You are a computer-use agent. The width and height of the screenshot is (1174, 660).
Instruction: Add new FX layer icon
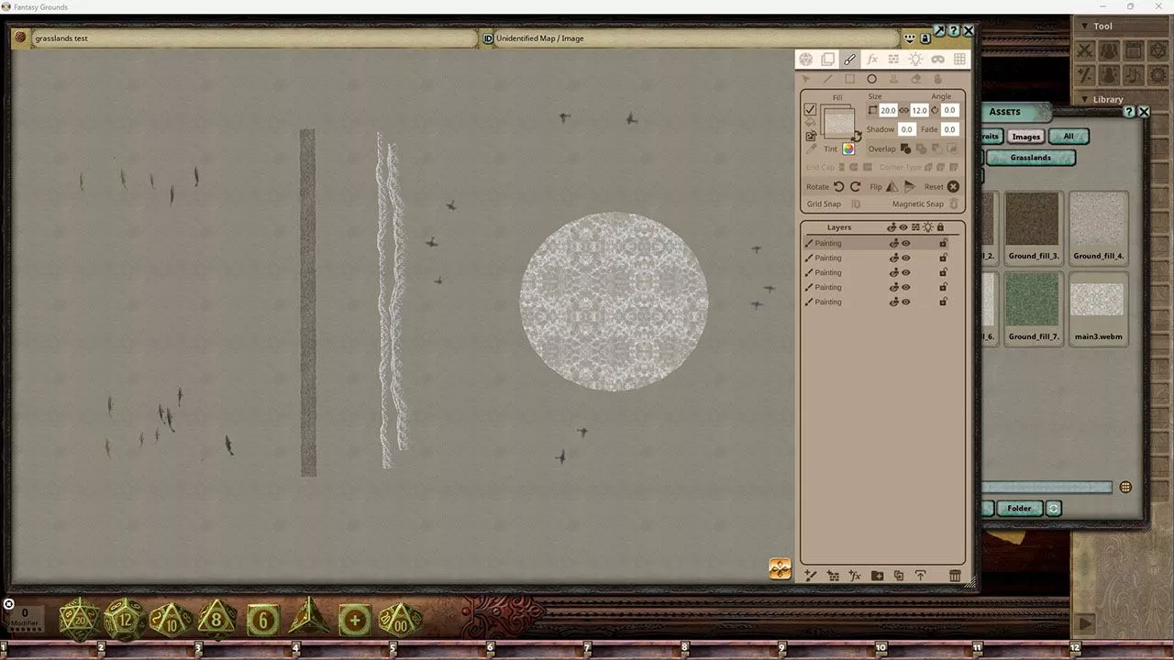(855, 576)
